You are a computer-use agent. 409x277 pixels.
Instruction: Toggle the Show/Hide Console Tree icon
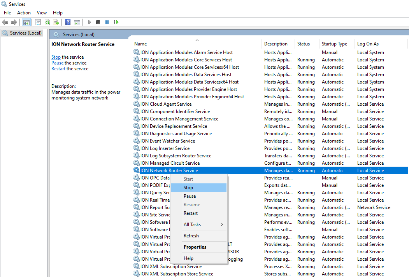point(26,23)
